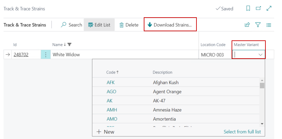Viewport: 282px width, 139px height.
Task: Open the Search action
Action: (x=72, y=25)
